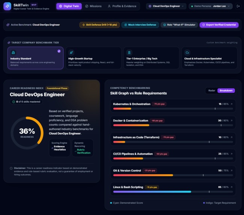244x215 pixels.
Task: Click the Foundational Phase badge
Action: tap(57, 89)
